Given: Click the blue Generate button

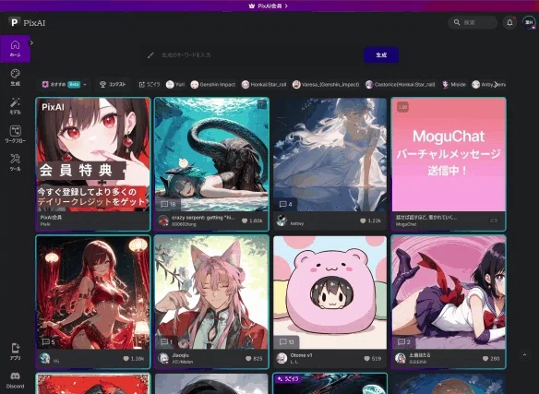Looking at the screenshot, I should [x=381, y=55].
